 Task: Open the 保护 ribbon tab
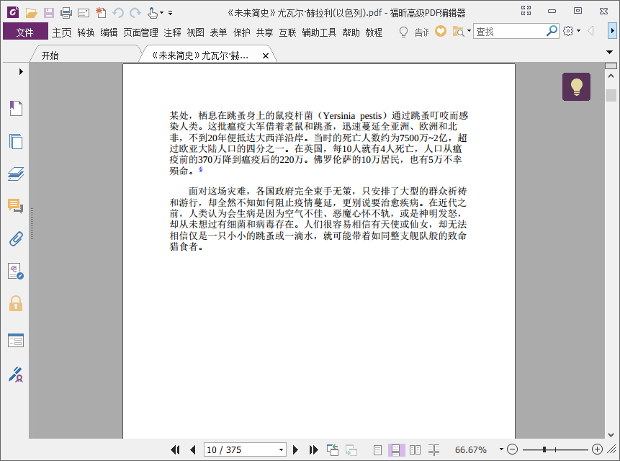point(242,32)
